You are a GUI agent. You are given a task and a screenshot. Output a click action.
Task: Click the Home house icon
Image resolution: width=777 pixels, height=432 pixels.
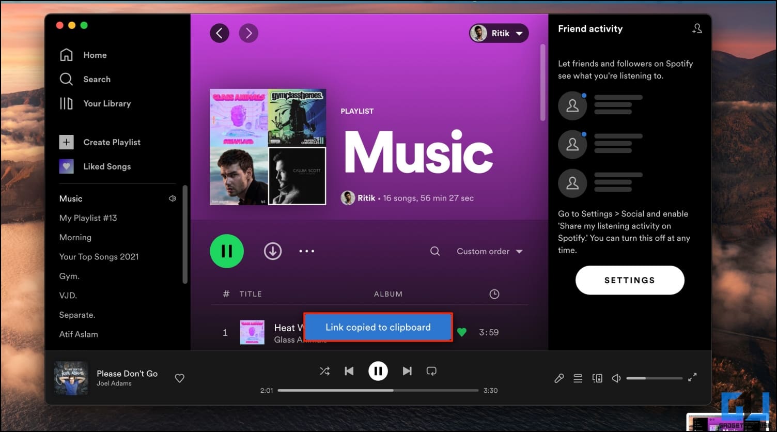[66, 55]
